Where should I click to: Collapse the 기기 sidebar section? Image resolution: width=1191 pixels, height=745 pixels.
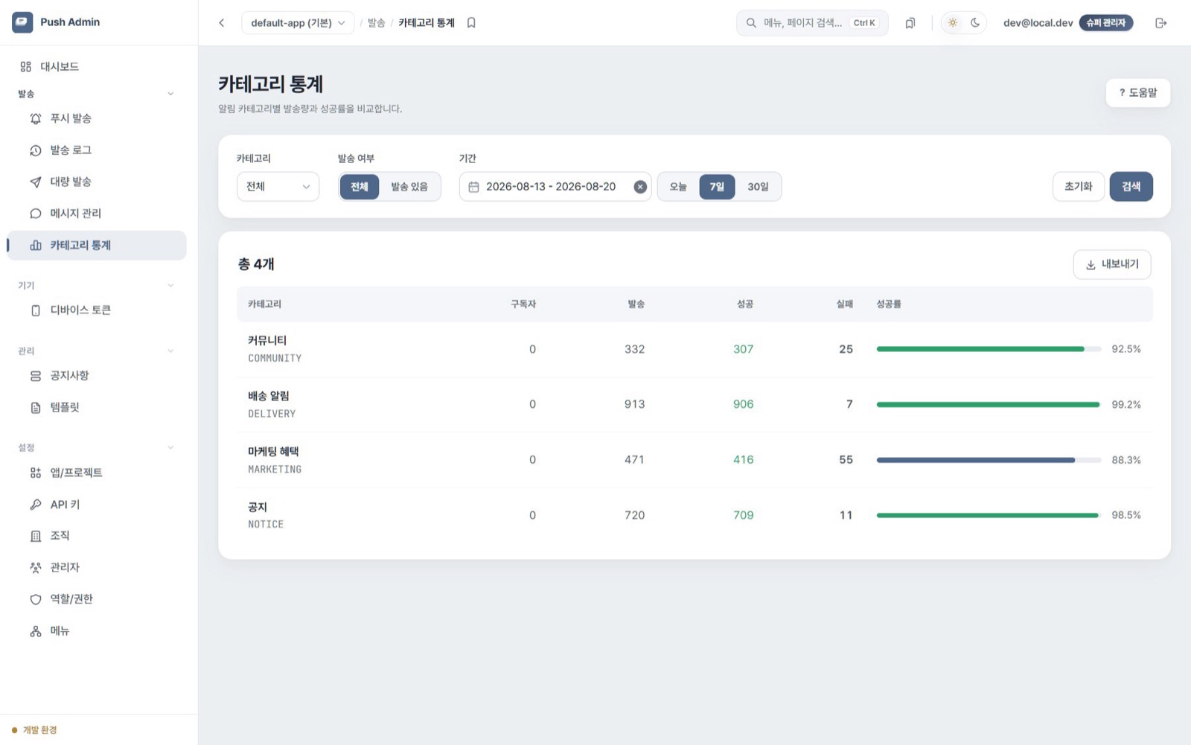coord(170,285)
